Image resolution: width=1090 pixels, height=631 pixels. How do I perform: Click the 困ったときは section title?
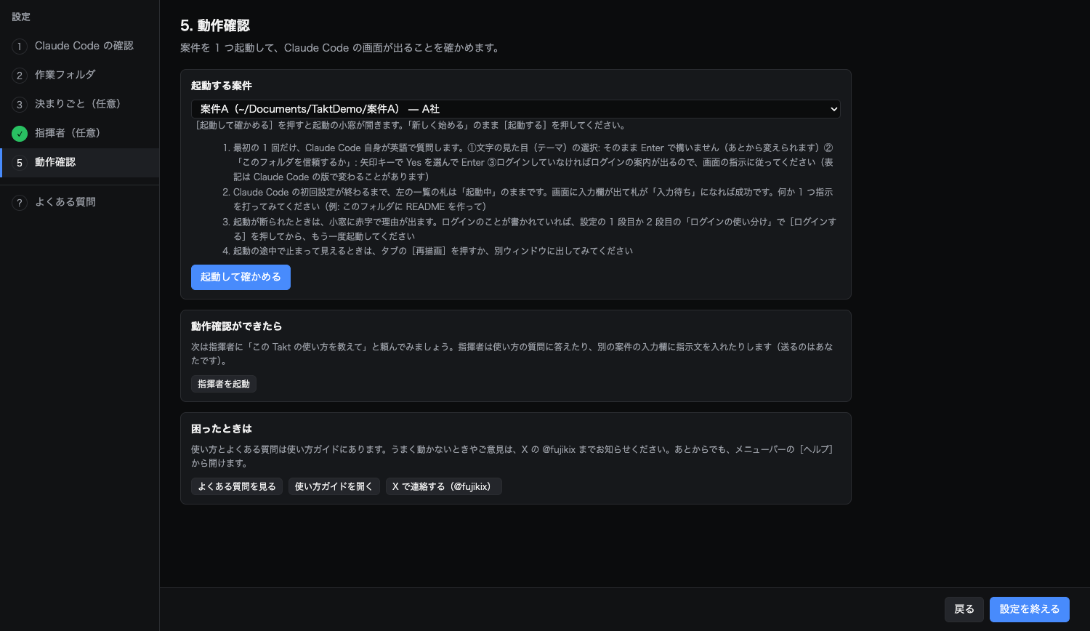pos(222,429)
